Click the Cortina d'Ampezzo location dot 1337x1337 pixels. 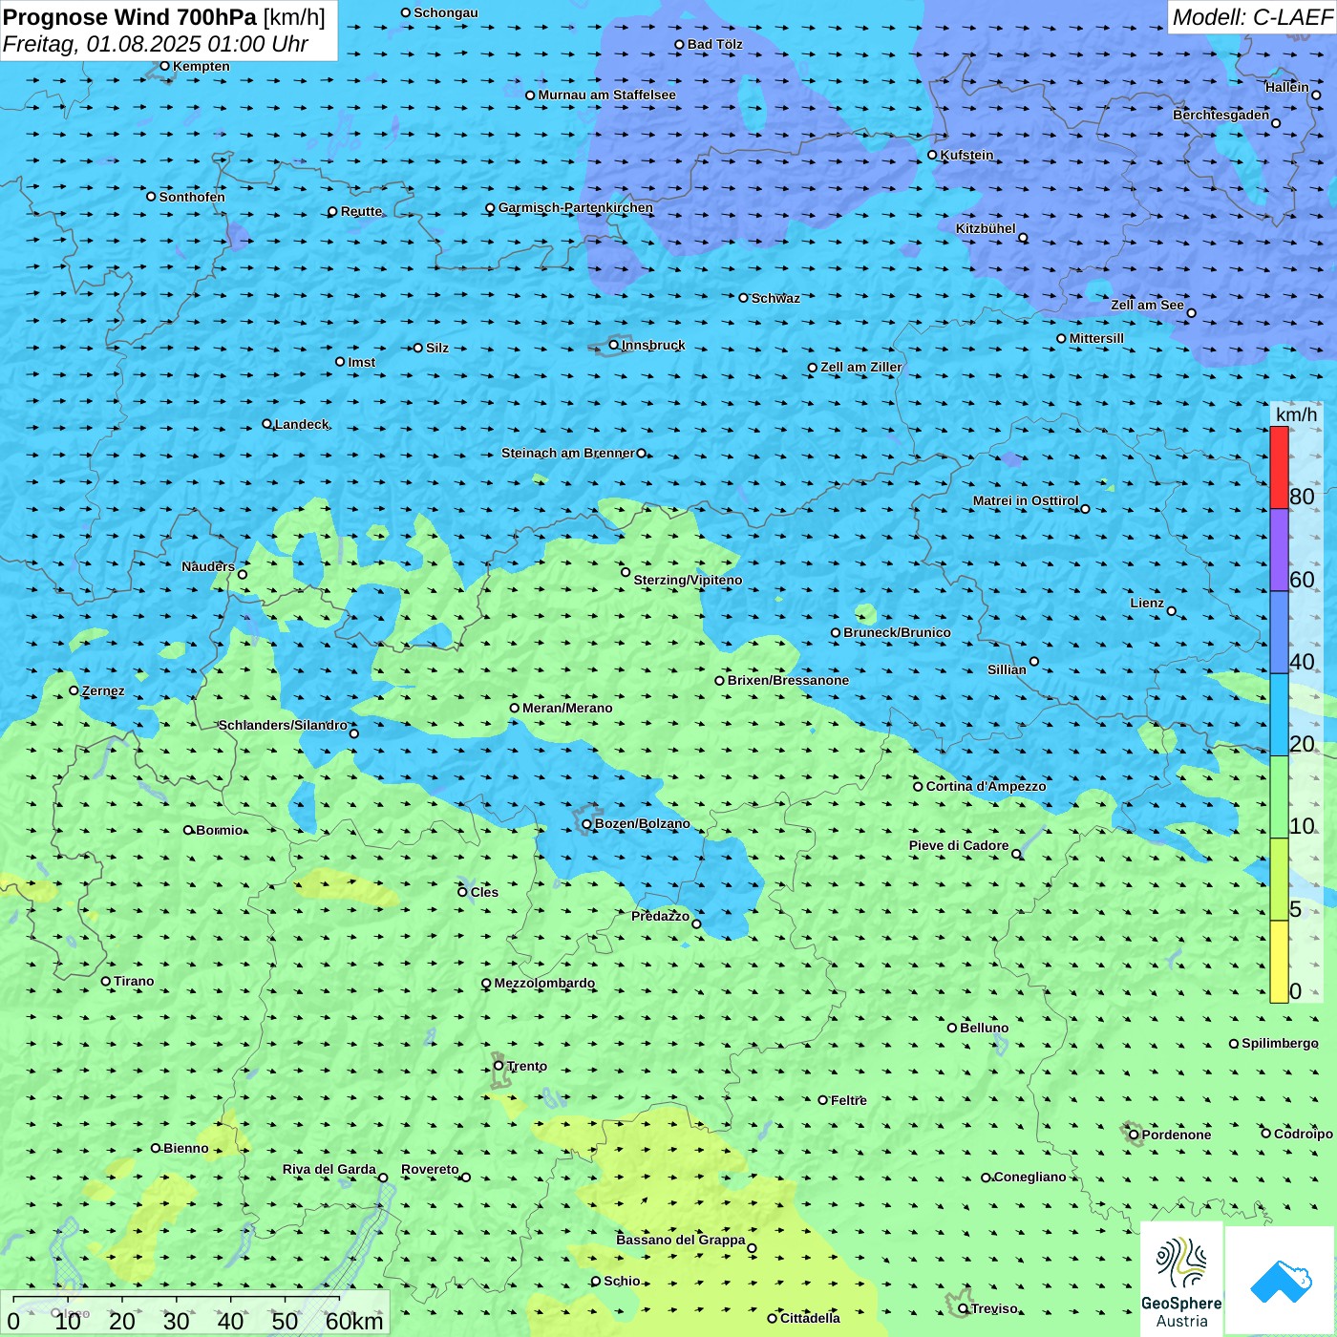pos(918,787)
